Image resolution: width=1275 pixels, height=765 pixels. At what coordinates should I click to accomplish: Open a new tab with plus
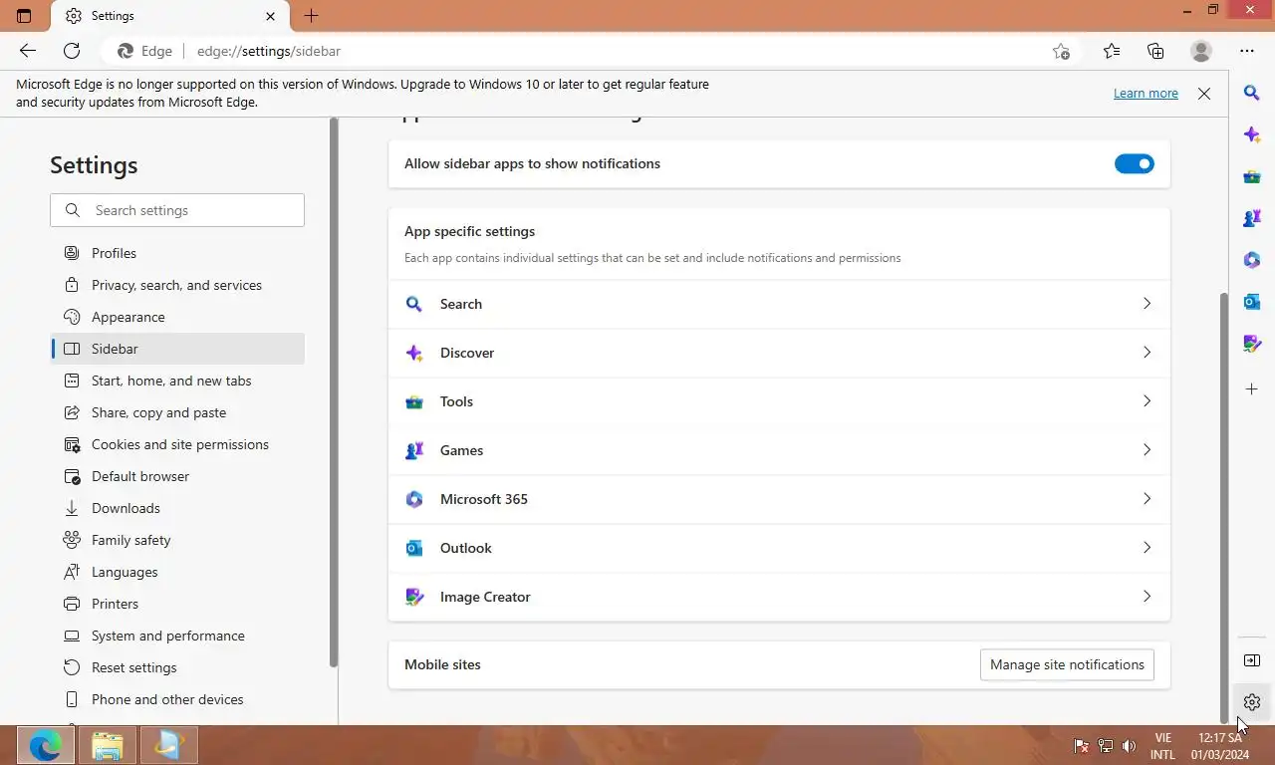(x=311, y=16)
